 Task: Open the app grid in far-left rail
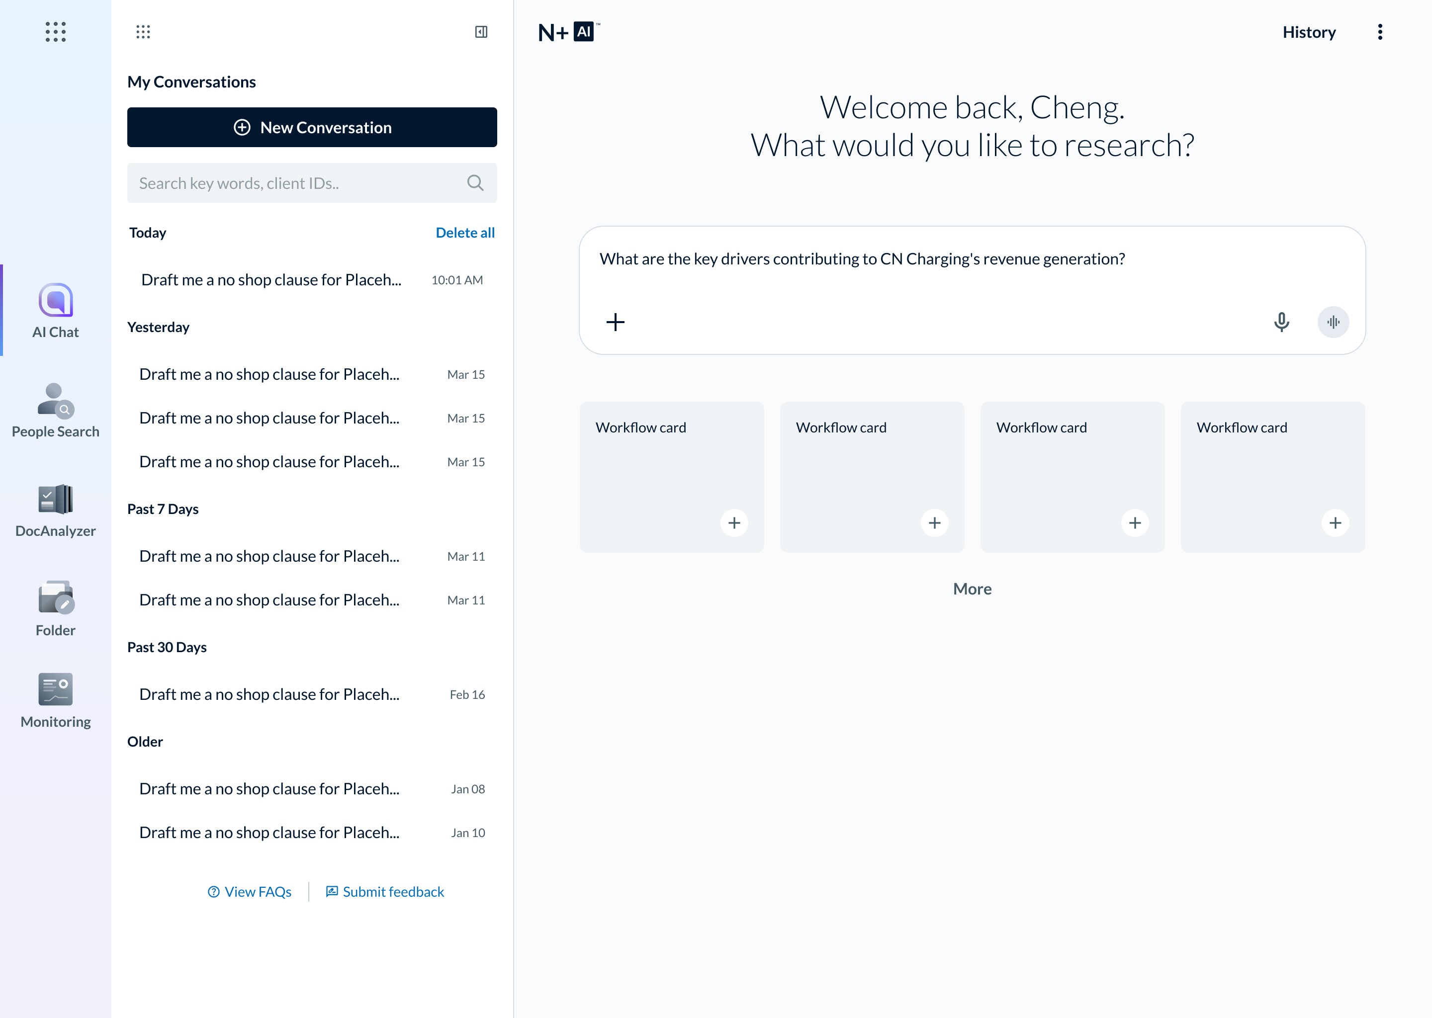tap(55, 32)
